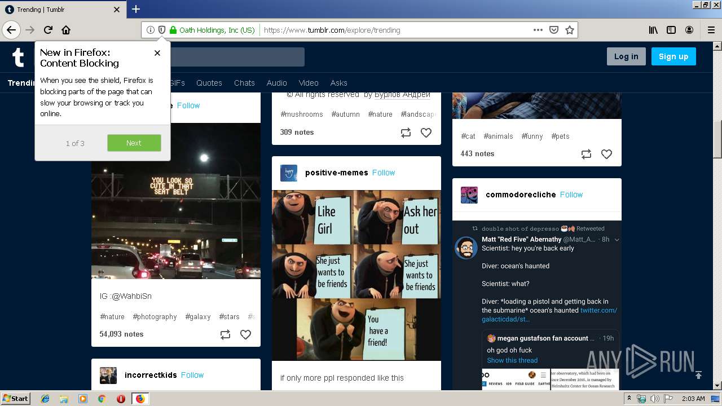Reblog the cat post with 443 notes
Image resolution: width=722 pixels, height=406 pixels.
pos(587,155)
